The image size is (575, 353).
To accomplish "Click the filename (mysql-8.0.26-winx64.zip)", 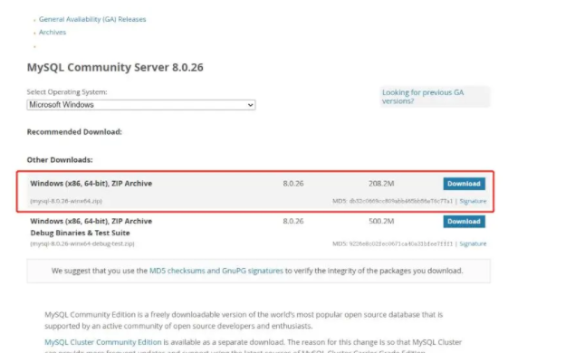I will click(x=66, y=201).
